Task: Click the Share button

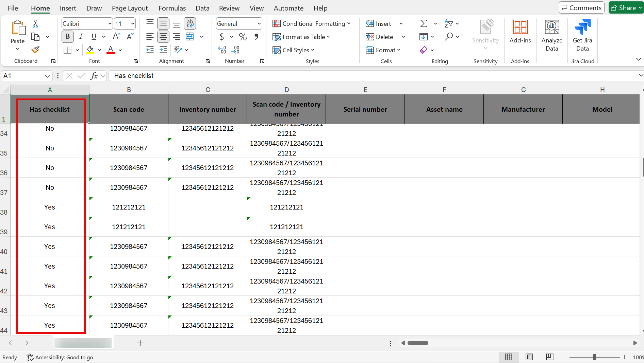Action: click(x=625, y=8)
